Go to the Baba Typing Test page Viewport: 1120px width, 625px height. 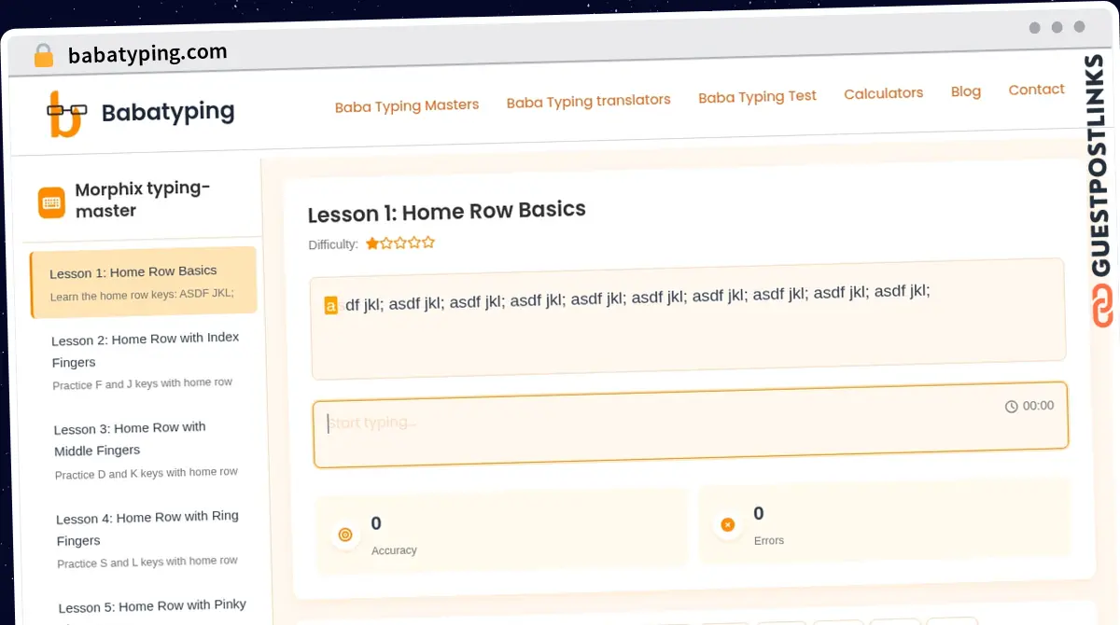pyautogui.click(x=757, y=96)
